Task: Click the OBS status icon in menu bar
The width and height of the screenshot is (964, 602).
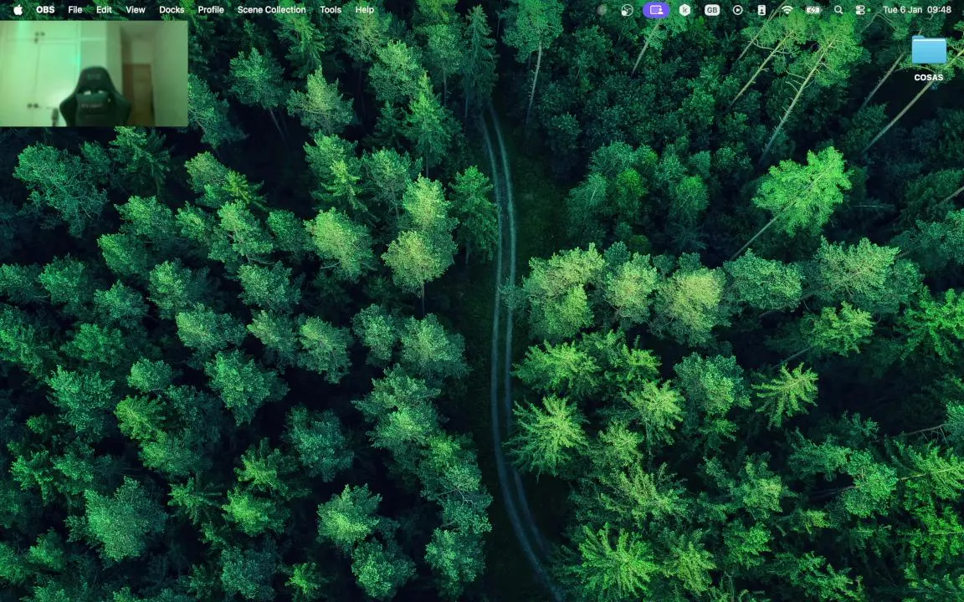Action: click(x=627, y=10)
